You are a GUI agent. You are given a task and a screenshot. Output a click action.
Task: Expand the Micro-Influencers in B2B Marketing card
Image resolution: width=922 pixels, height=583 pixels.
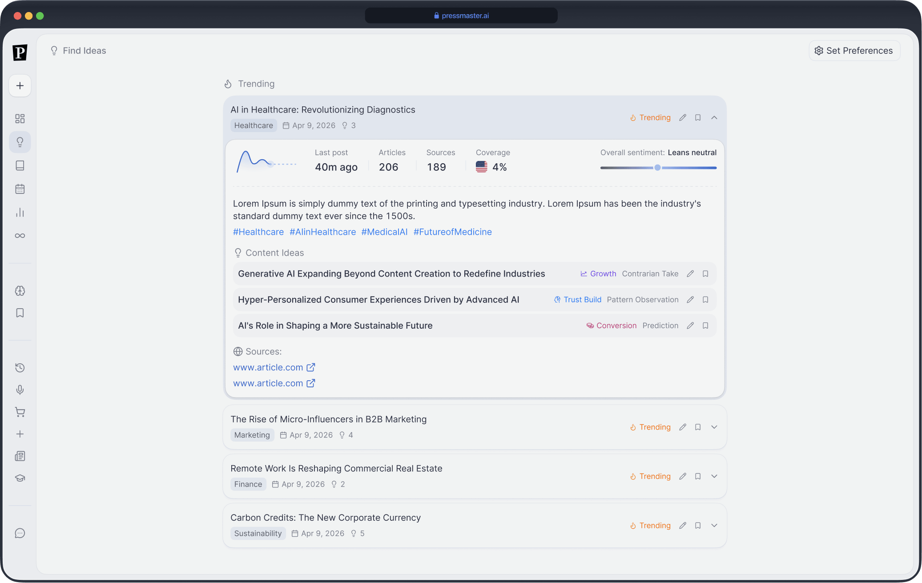coord(714,427)
